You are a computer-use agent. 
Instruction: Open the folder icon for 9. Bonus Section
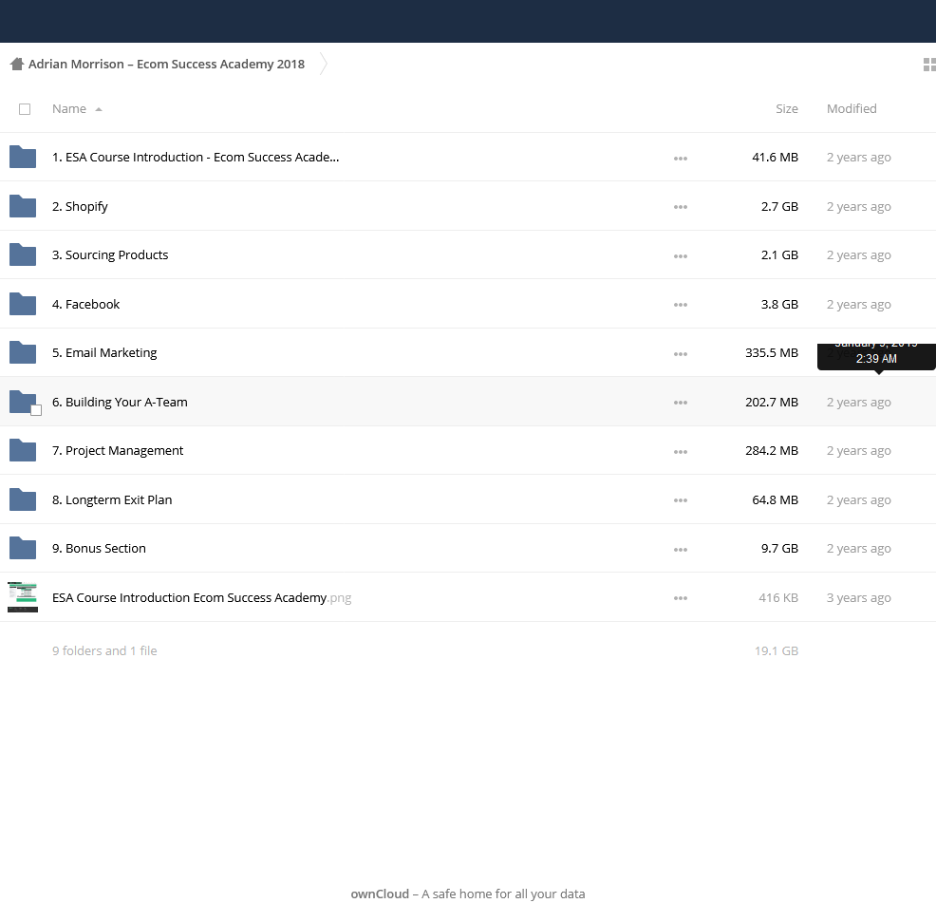pos(23,548)
